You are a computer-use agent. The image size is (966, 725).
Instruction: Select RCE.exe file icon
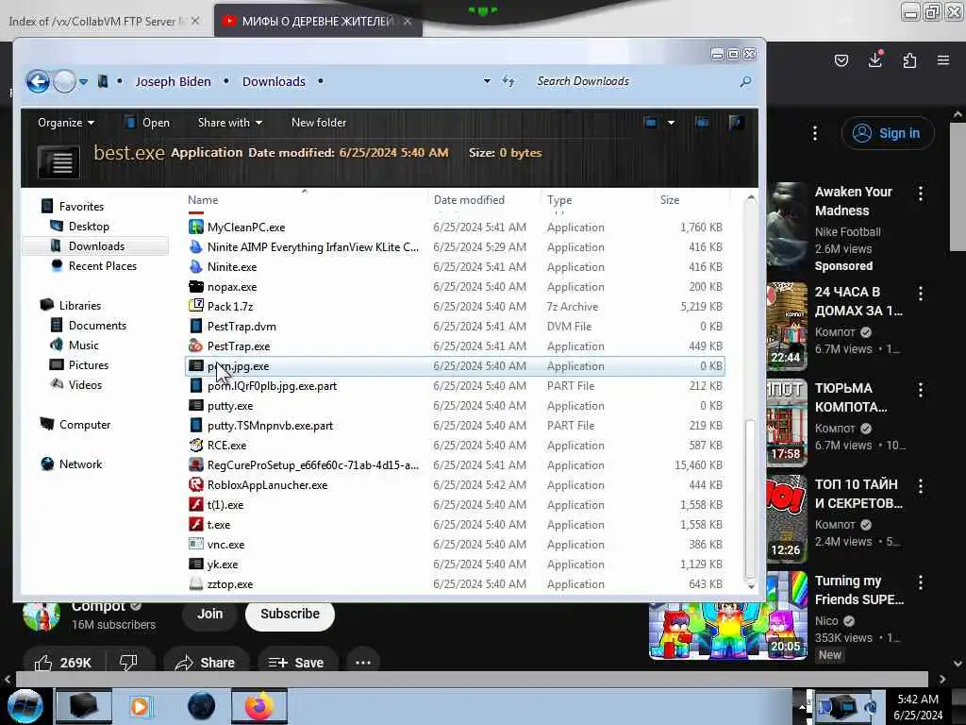coord(196,446)
